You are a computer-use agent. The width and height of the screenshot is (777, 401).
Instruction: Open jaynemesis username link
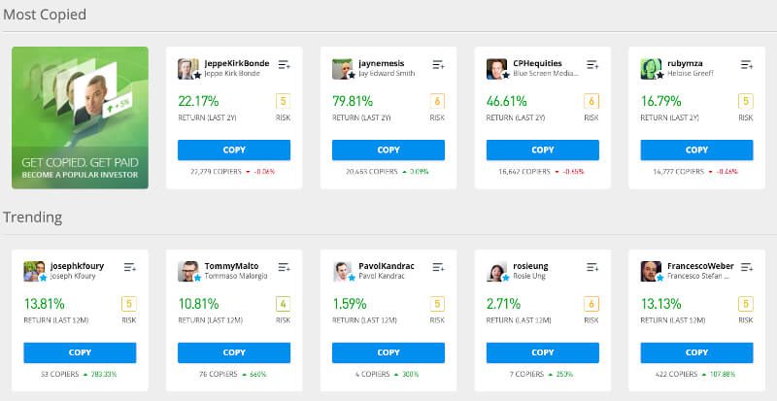tap(382, 63)
